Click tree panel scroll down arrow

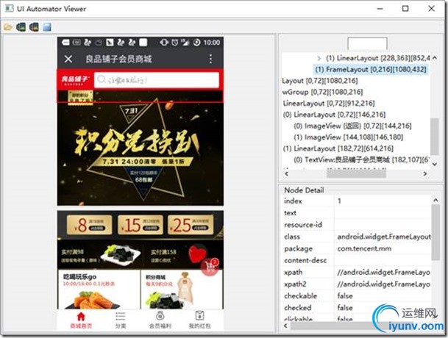pos(435,164)
